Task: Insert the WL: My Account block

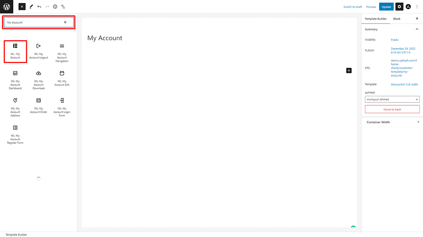Action: coord(15,51)
